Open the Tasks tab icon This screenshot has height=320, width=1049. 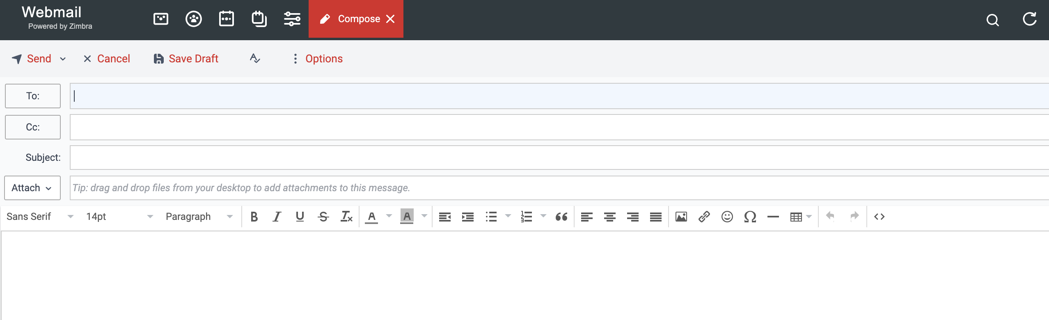(259, 19)
